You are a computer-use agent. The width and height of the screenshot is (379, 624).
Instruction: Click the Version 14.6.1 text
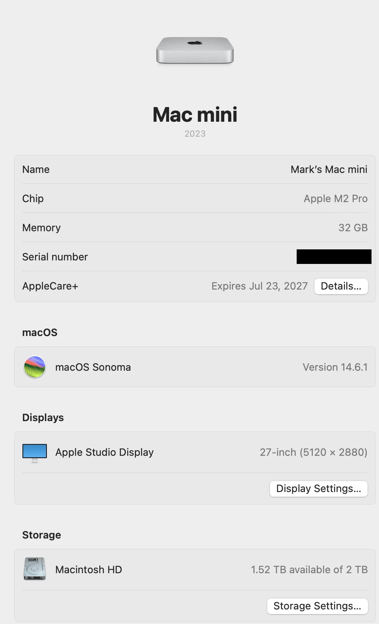[x=335, y=367]
